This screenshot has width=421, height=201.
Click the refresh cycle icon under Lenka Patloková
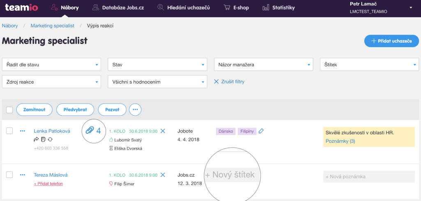tap(50, 139)
